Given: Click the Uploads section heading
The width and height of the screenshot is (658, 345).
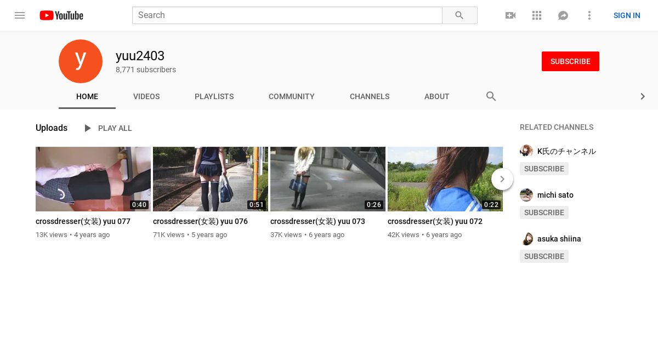Looking at the screenshot, I should [x=52, y=128].
